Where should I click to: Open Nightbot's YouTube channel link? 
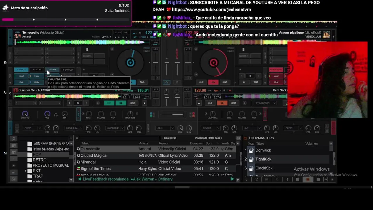click(211, 10)
